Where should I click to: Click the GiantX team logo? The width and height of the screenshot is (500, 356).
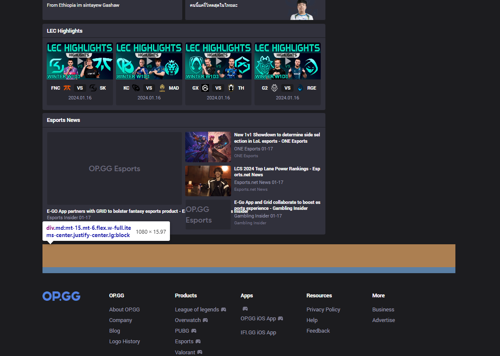coord(204,88)
